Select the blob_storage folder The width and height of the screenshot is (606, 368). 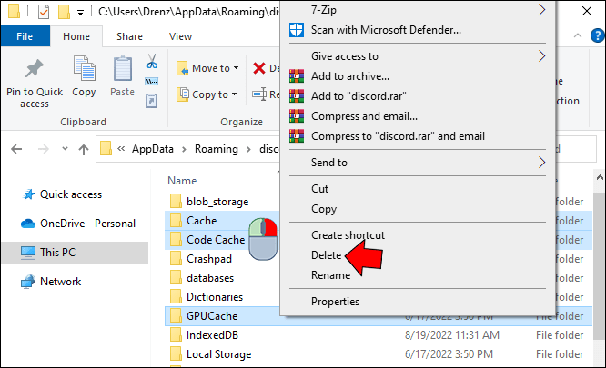[217, 202]
